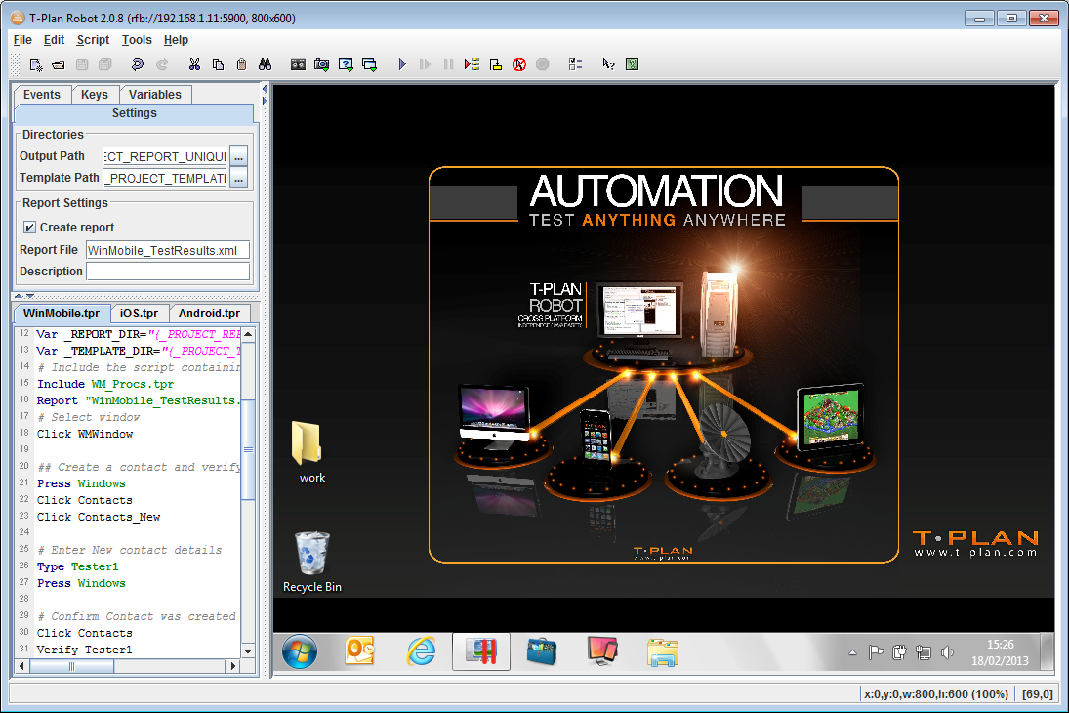This screenshot has height=713, width=1069.
Task: Switch to the Android.tpr script tab
Action: pos(209,314)
